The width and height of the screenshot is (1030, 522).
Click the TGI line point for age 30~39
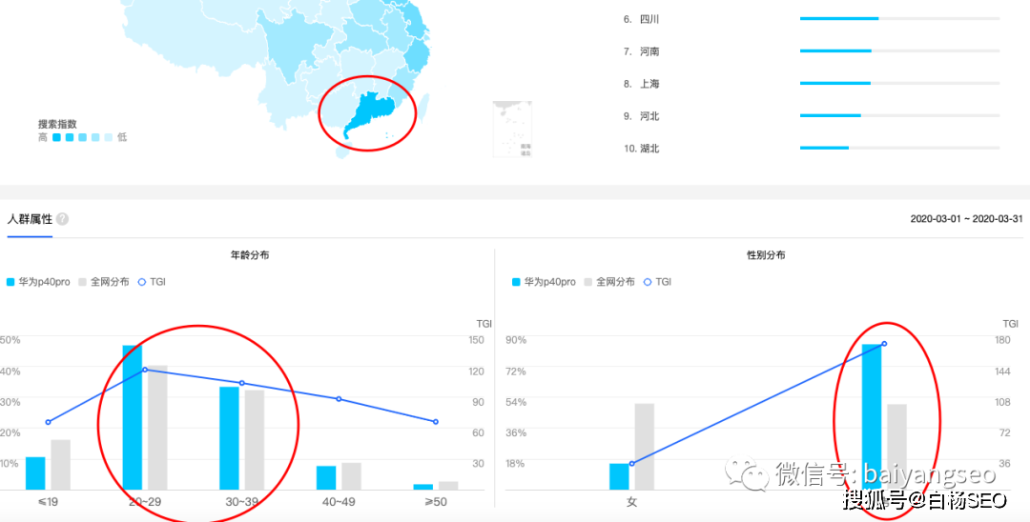[241, 383]
